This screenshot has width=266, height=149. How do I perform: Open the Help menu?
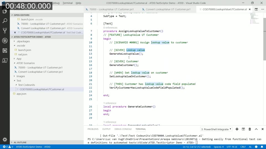(78, 3)
